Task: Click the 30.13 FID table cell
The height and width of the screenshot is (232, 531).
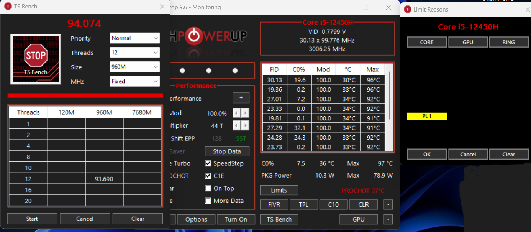Action: point(274,80)
